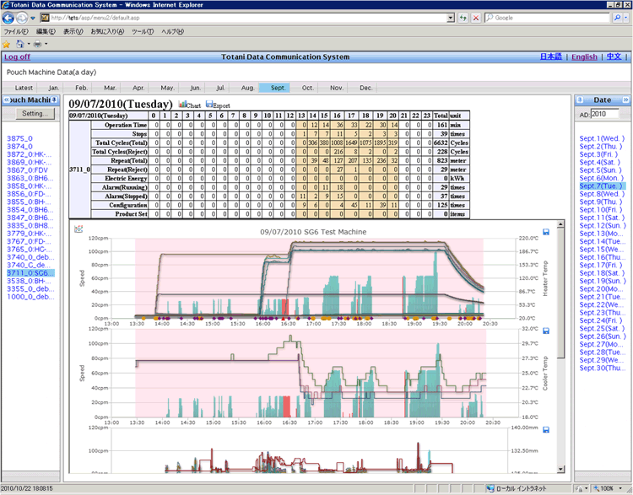This screenshot has width=633, height=495.
Task: Select the Dec. month tab
Action: coord(365,88)
